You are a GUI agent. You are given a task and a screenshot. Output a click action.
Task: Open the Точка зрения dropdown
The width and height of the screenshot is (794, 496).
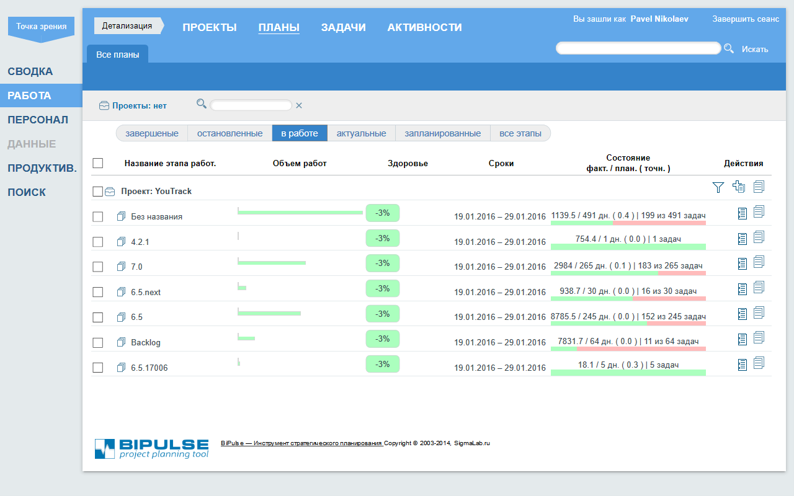(41, 29)
